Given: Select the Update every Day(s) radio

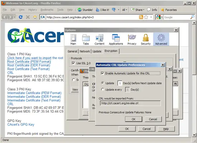Looking at the screenshot, I should tap(102, 90).
